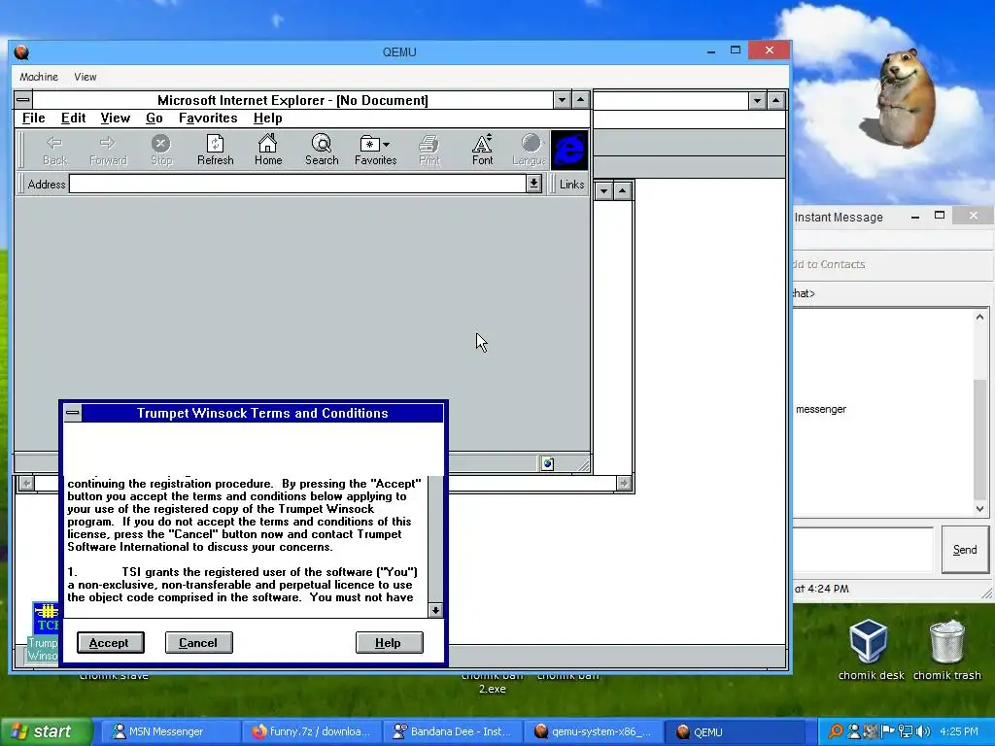Switch to QEMU taskbar button
The width and height of the screenshot is (995, 746).
pyautogui.click(x=735, y=732)
